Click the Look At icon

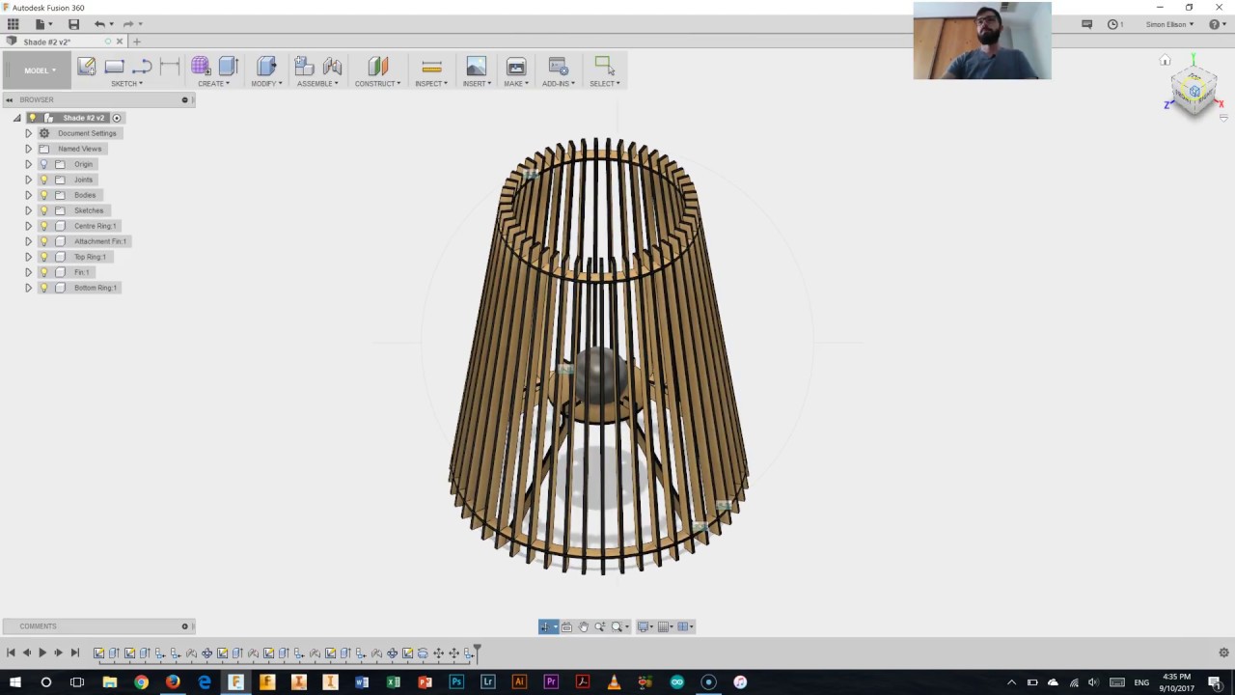click(566, 626)
